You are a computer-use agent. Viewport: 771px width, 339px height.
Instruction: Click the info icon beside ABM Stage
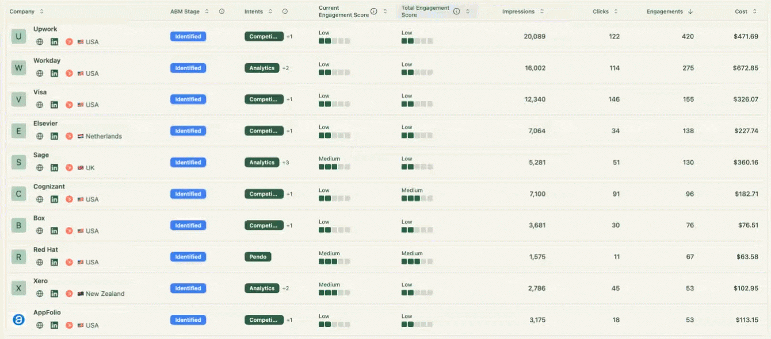[222, 11]
